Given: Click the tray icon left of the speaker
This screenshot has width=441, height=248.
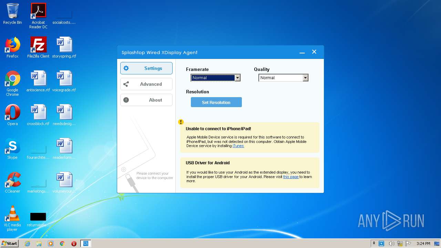Looking at the screenshot, I should (x=381, y=244).
